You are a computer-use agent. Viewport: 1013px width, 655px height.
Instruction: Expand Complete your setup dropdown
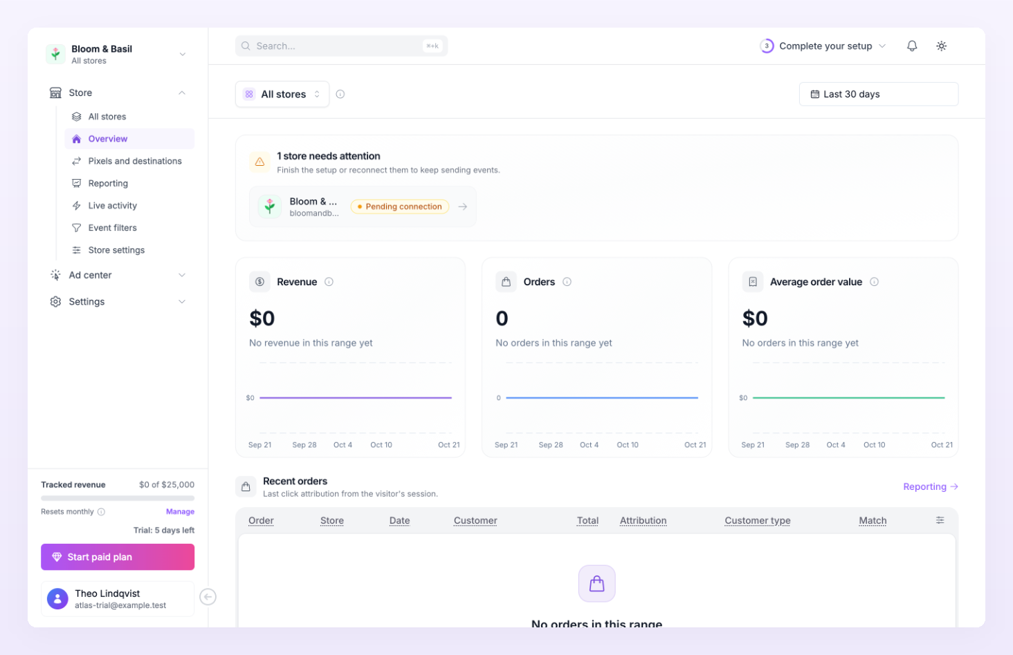tap(823, 46)
